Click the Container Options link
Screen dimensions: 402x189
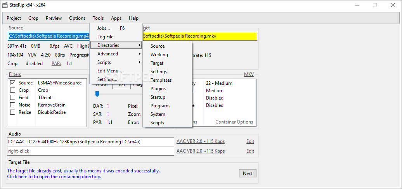click(234, 122)
